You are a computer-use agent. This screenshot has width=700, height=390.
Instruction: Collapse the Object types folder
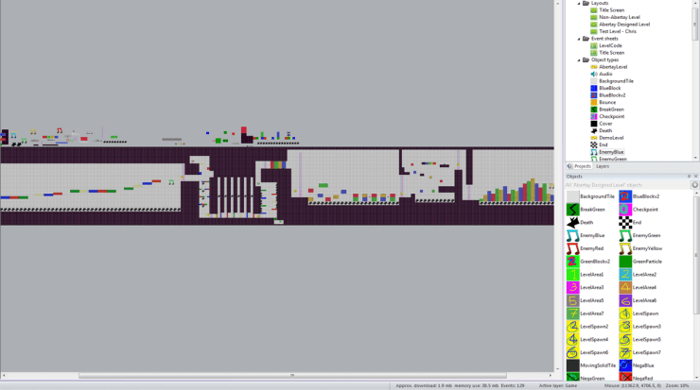coord(579,59)
